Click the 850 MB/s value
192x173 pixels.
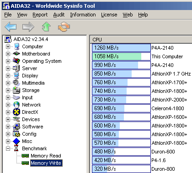pos(105,74)
